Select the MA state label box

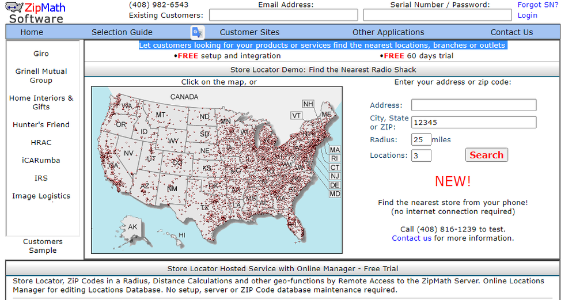pos(335,150)
